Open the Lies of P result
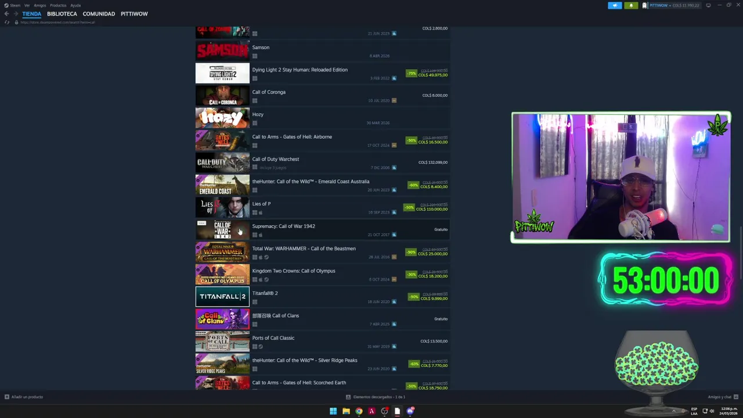The width and height of the screenshot is (743, 418). click(322, 208)
